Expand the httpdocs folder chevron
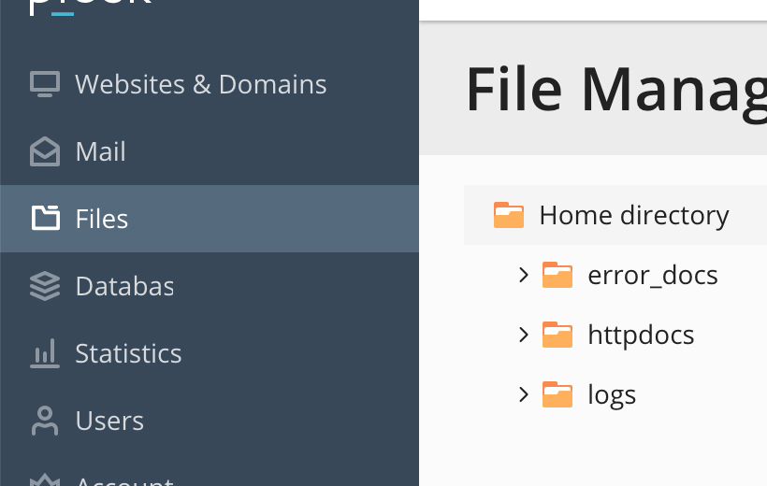Screen dimensions: 767x486 coord(524,335)
